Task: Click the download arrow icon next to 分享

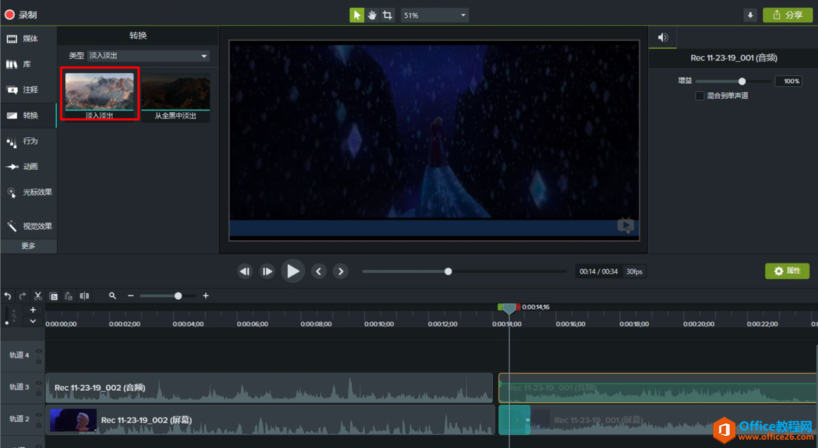Action: point(750,15)
